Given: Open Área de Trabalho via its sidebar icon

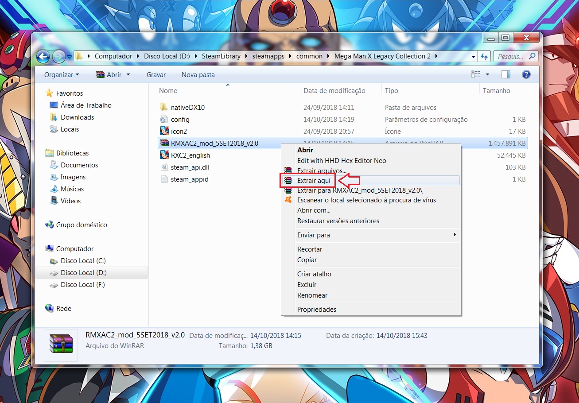Looking at the screenshot, I should 54,105.
